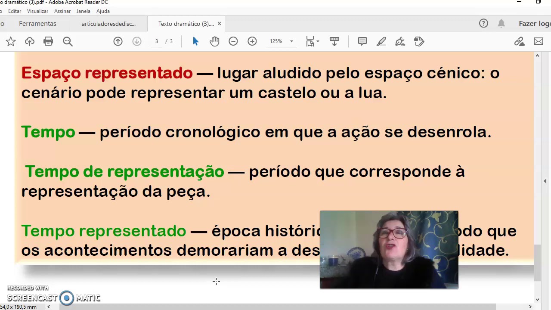
Task: Click the stamp/share tool icon
Action: pos(419,41)
